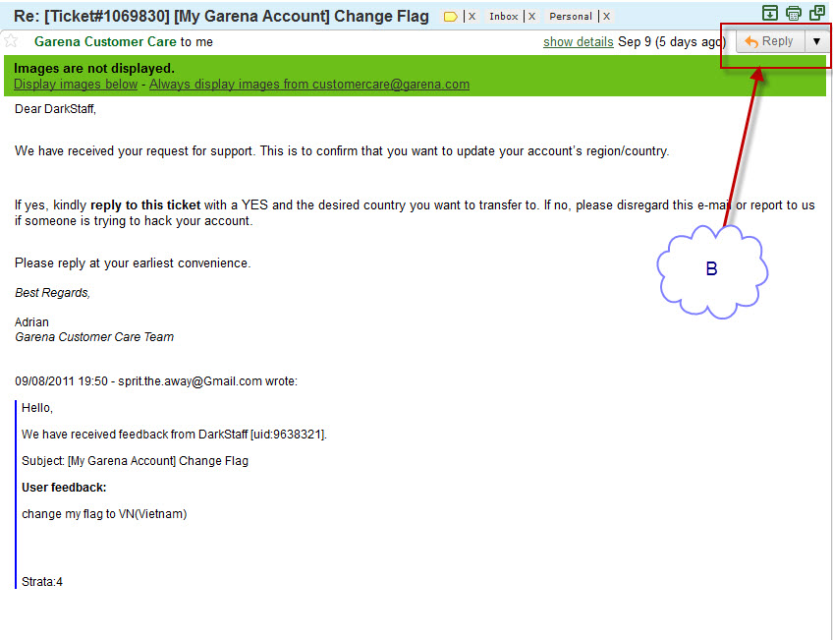The width and height of the screenshot is (833, 640).
Task: Click the yellow importance marker icon
Action: coord(450,17)
